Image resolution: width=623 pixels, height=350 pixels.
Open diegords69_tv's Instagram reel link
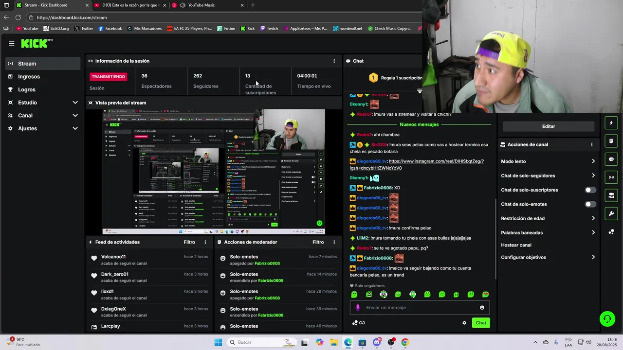point(417,165)
